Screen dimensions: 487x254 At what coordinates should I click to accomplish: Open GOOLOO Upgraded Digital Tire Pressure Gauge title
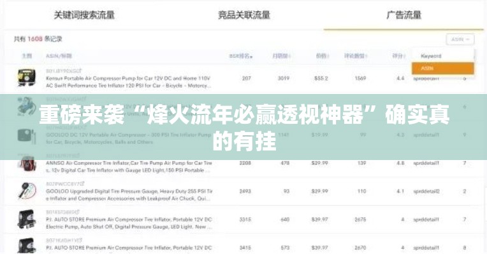click(129, 195)
